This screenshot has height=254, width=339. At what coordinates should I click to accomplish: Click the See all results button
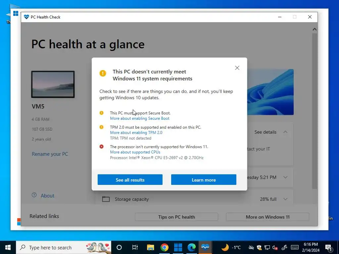(x=130, y=180)
